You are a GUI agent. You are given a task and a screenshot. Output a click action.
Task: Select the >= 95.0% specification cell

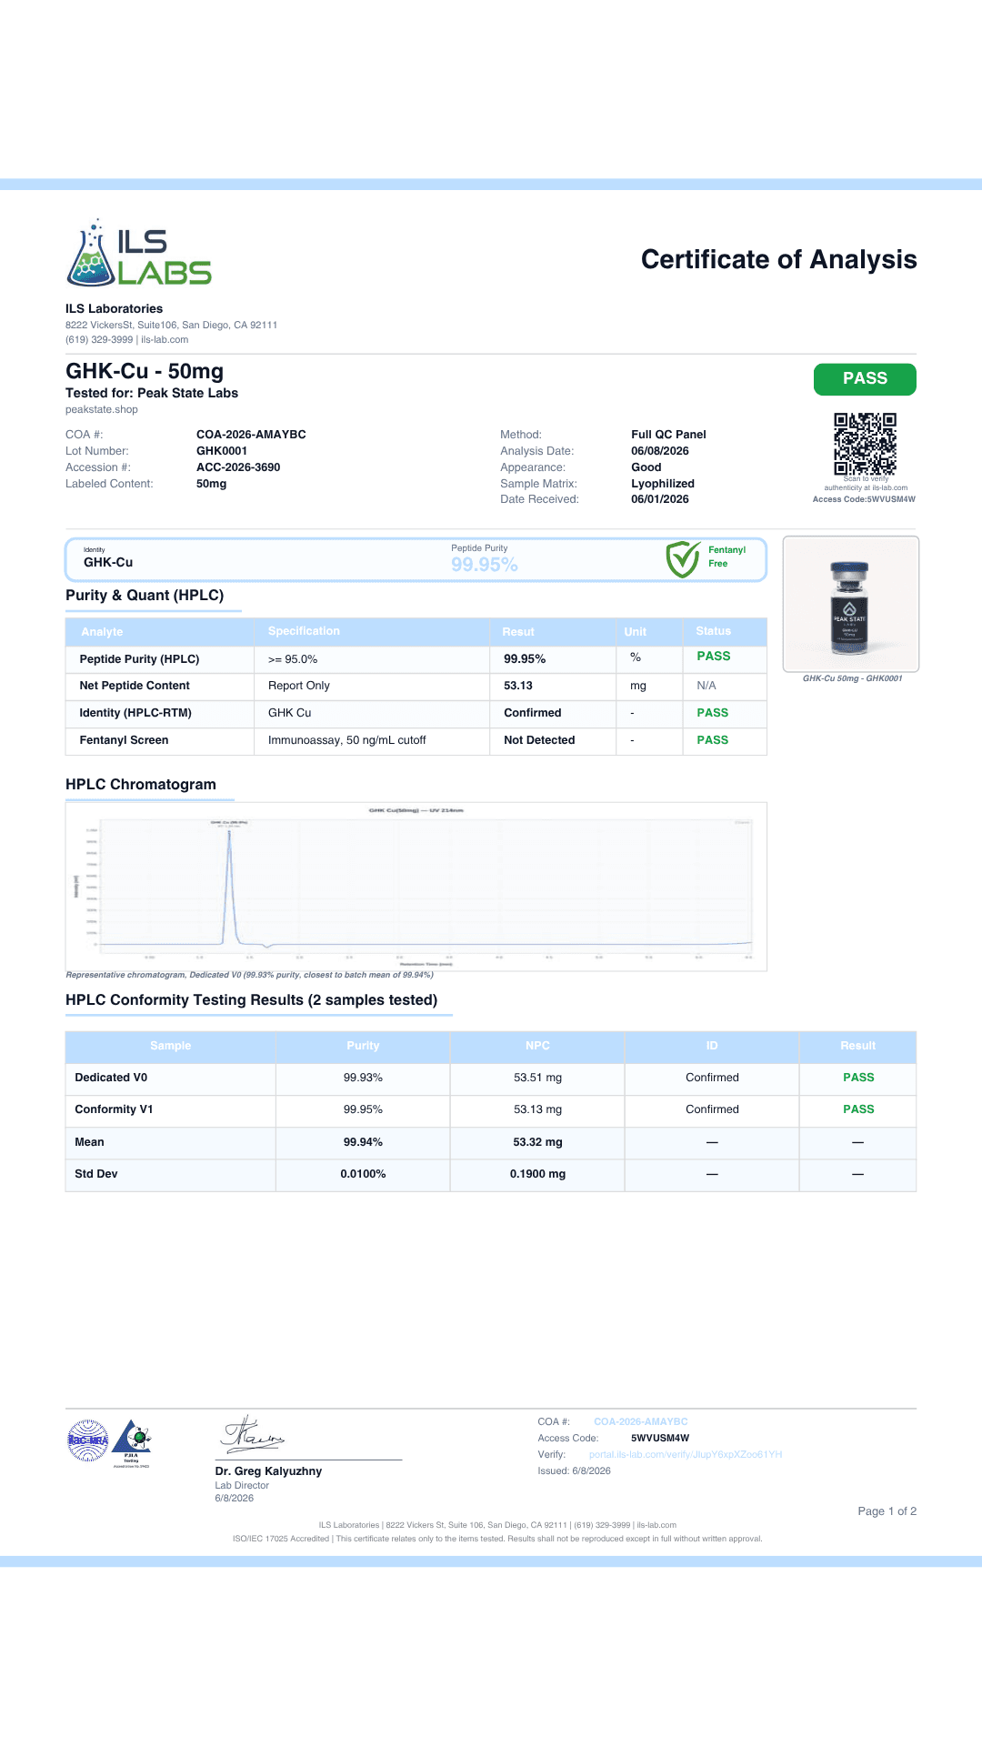coord(293,659)
